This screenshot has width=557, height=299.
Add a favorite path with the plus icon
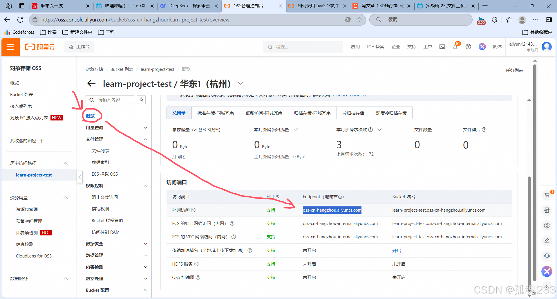[42, 141]
